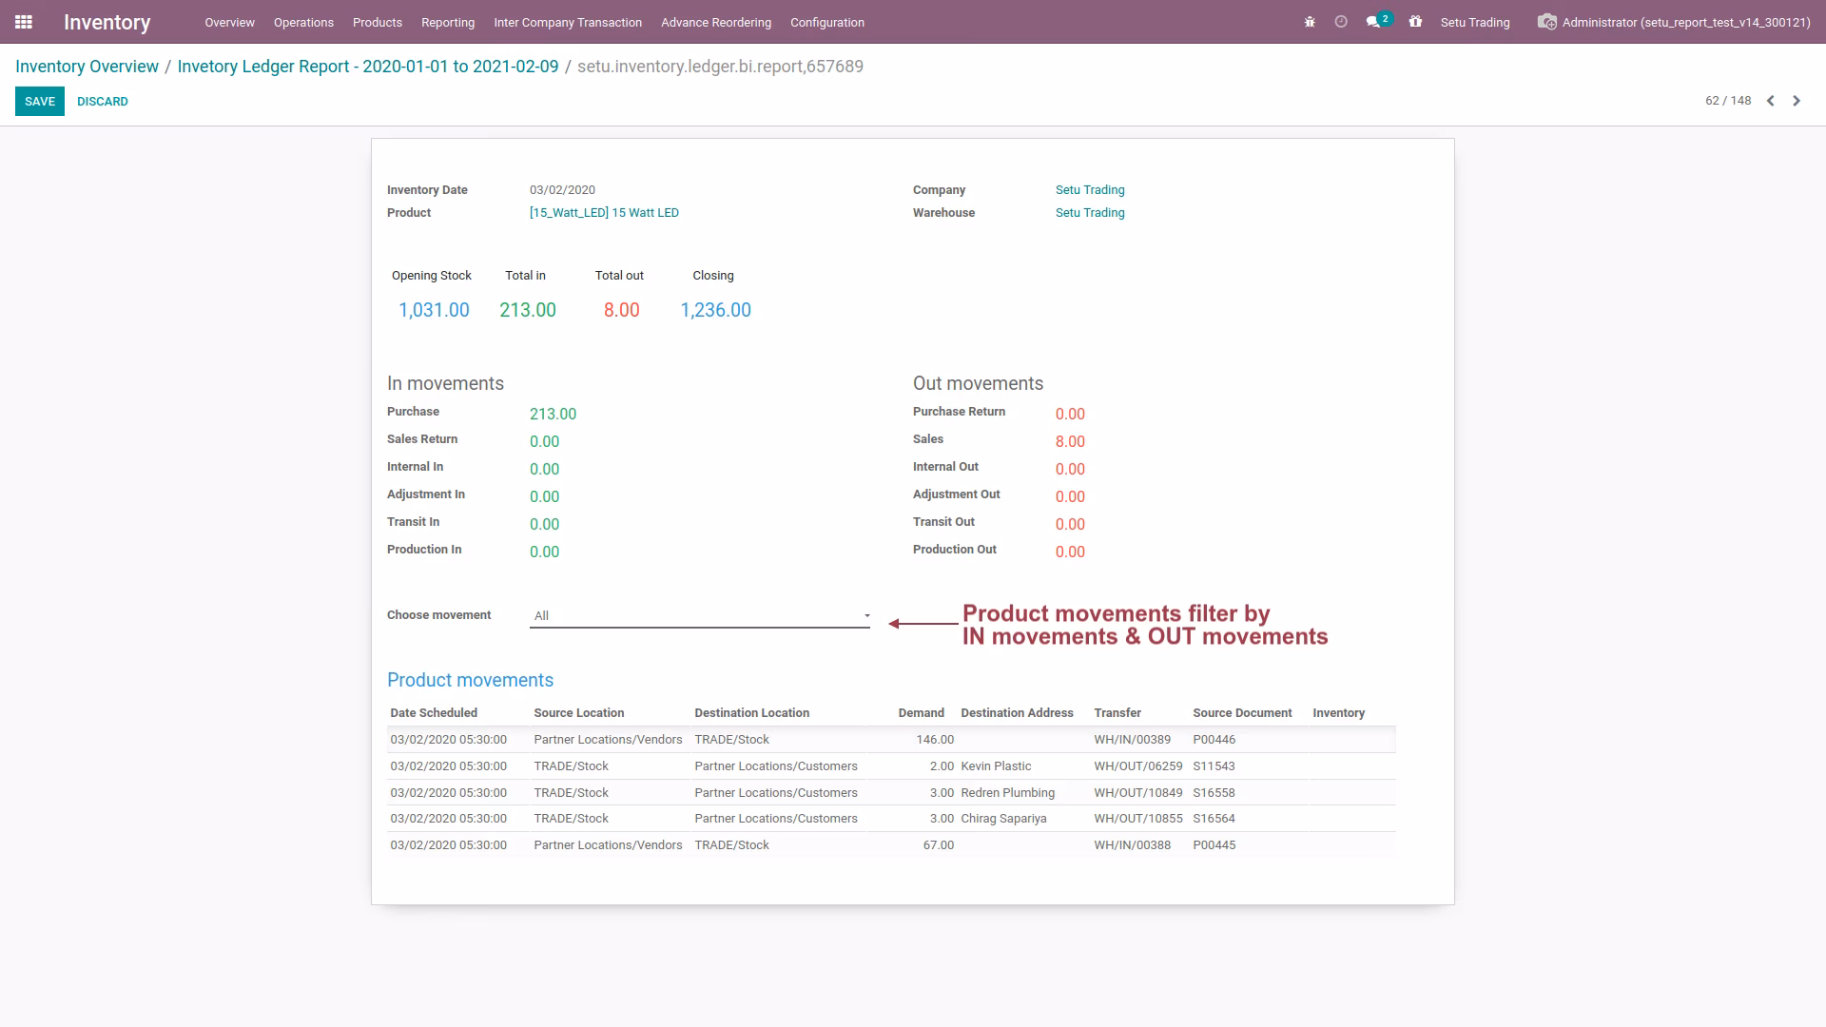Open the Advance Reordering menu
The image size is (1826, 1027).
tap(716, 22)
